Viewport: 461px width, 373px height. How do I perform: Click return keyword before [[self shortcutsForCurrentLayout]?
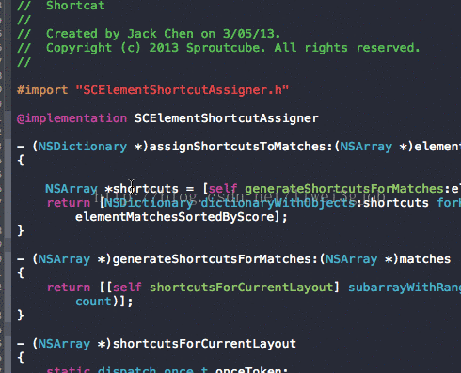pyautogui.click(x=69, y=288)
